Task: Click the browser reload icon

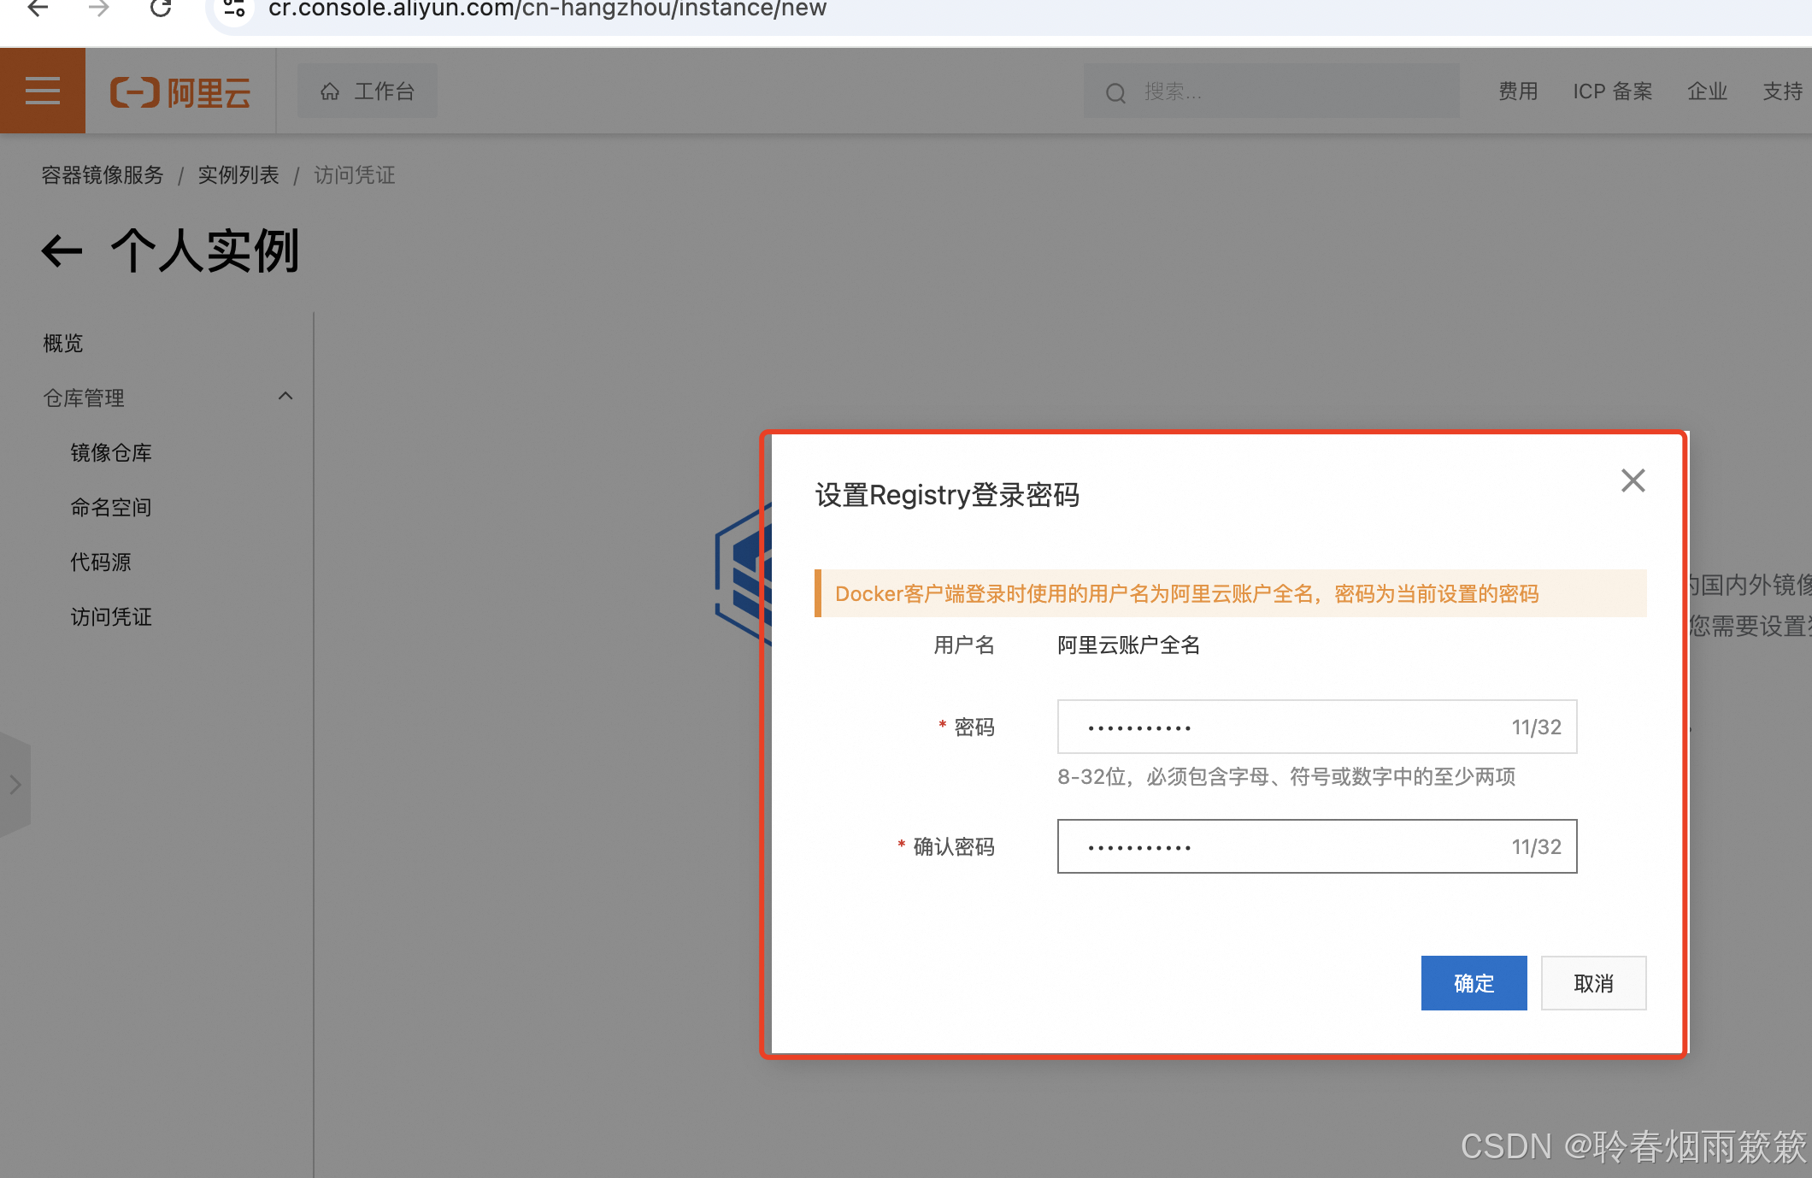Action: click(161, 9)
